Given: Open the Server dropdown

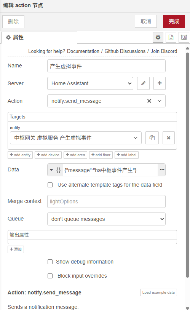Looking at the screenshot, I should pos(90,83).
